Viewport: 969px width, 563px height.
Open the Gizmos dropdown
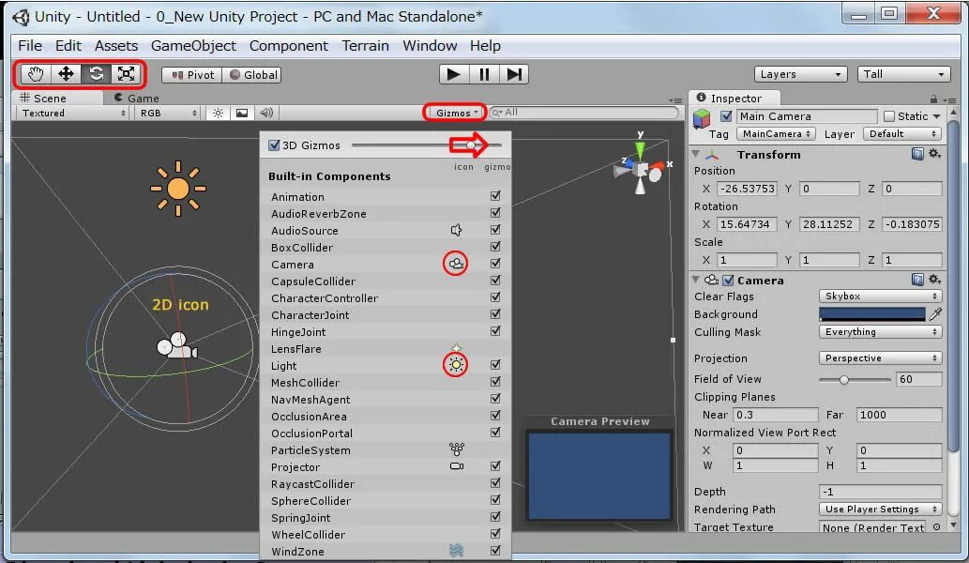(x=456, y=113)
